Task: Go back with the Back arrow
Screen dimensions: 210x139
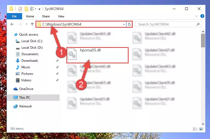Action: click(12, 24)
